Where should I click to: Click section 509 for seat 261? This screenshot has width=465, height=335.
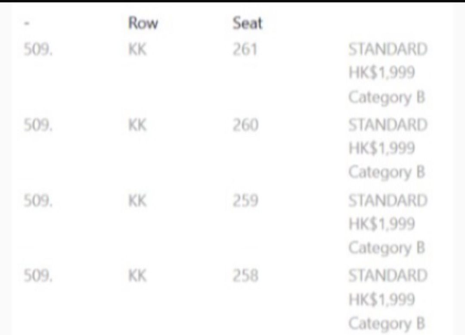37,50
